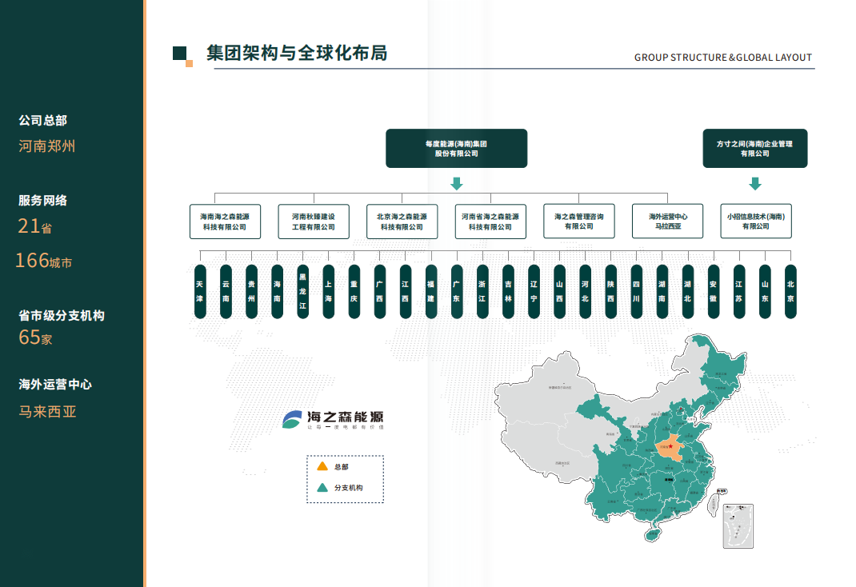This screenshot has width=856, height=587.
Task: Select the 云南 province pill
Action: tap(226, 291)
